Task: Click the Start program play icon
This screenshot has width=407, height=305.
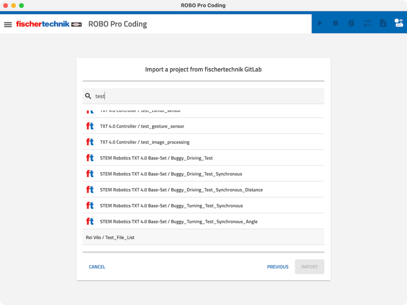Action: (x=320, y=24)
